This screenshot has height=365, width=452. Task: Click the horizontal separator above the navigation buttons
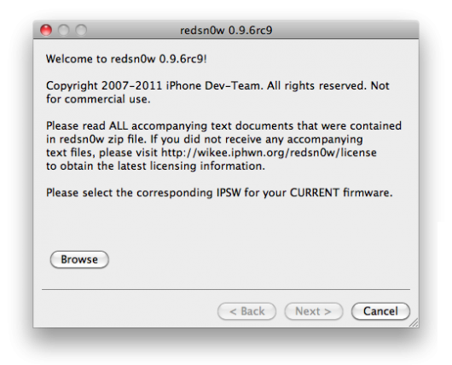pyautogui.click(x=226, y=289)
